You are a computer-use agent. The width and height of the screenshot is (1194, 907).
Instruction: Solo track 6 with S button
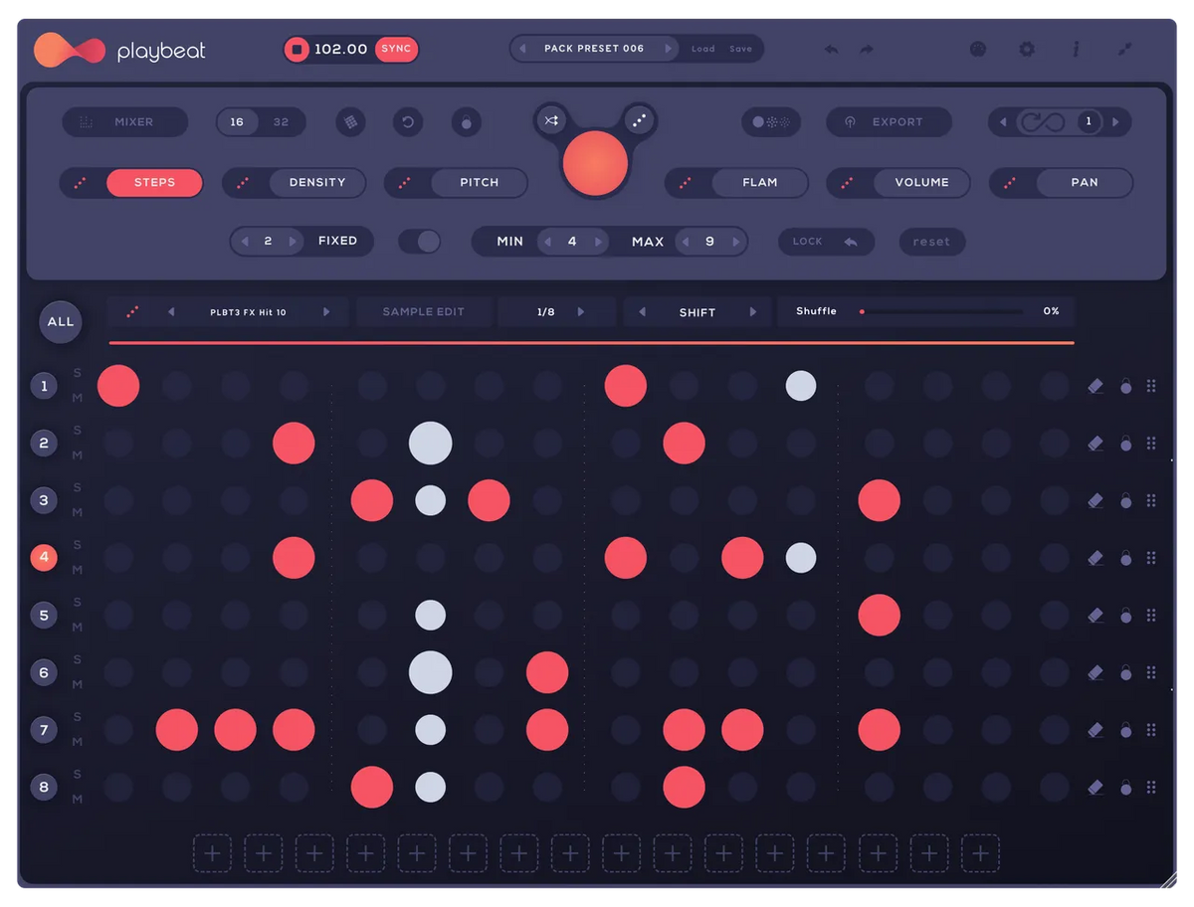coord(78,660)
